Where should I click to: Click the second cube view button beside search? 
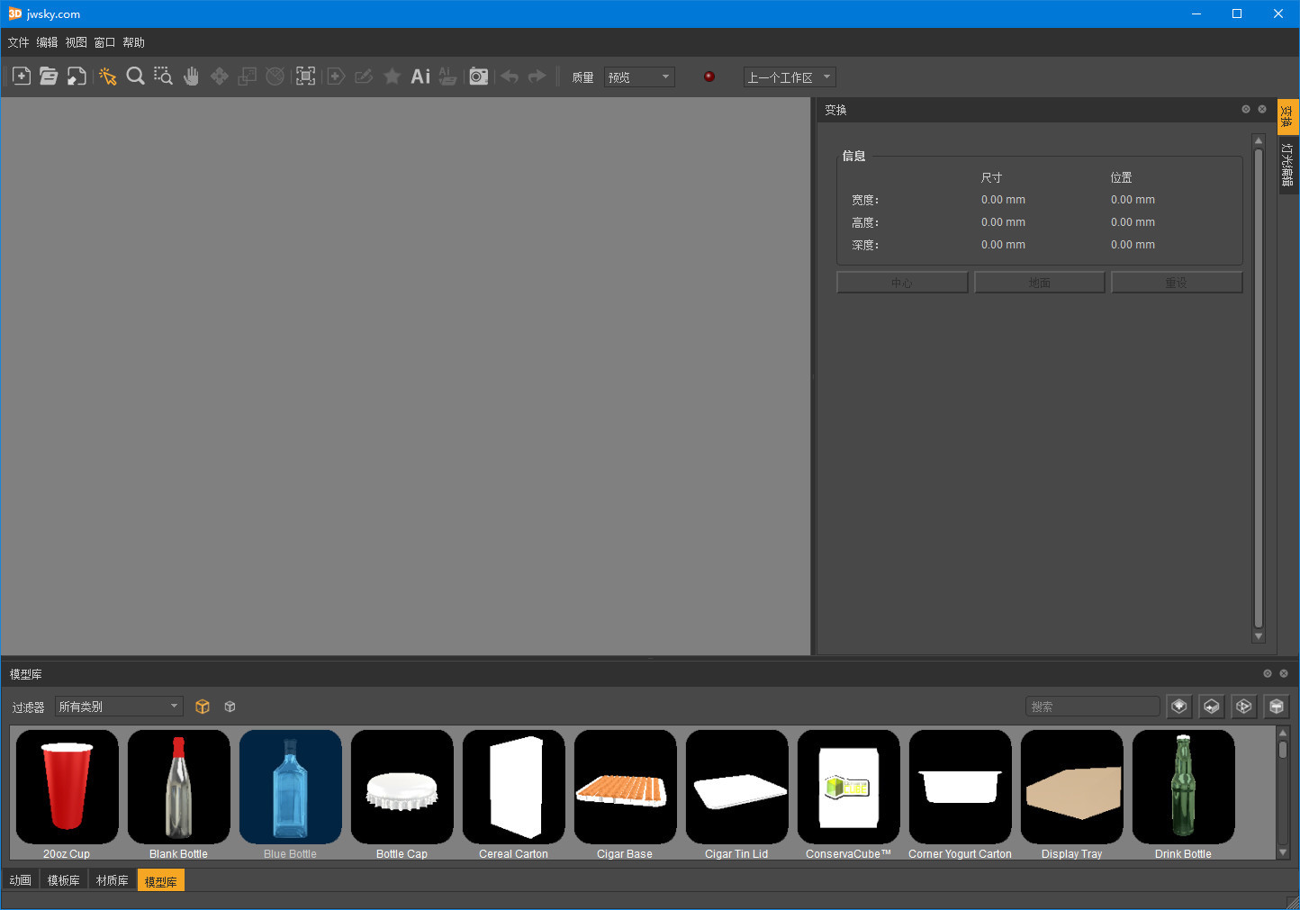point(1212,707)
